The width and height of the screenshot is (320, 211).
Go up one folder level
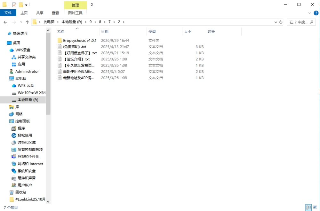coord(27,22)
